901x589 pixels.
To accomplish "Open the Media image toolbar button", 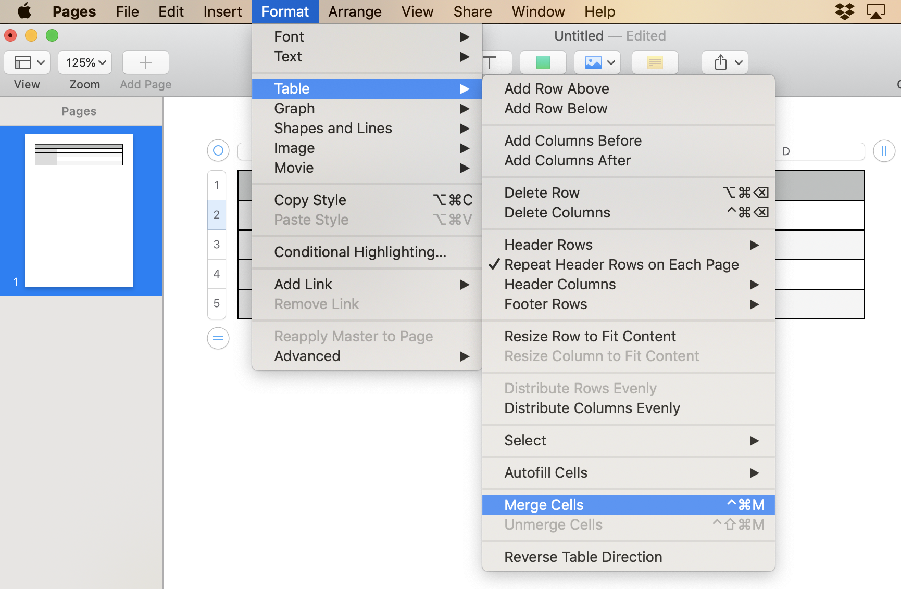I will (x=597, y=62).
